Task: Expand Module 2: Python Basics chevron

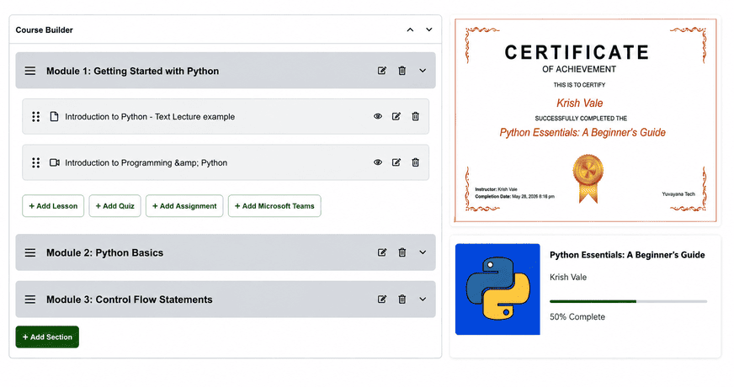Action: (423, 252)
